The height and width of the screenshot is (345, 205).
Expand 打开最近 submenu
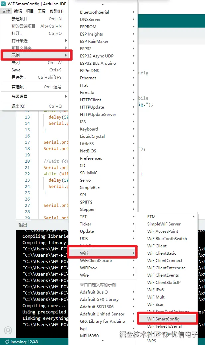(x=35, y=41)
